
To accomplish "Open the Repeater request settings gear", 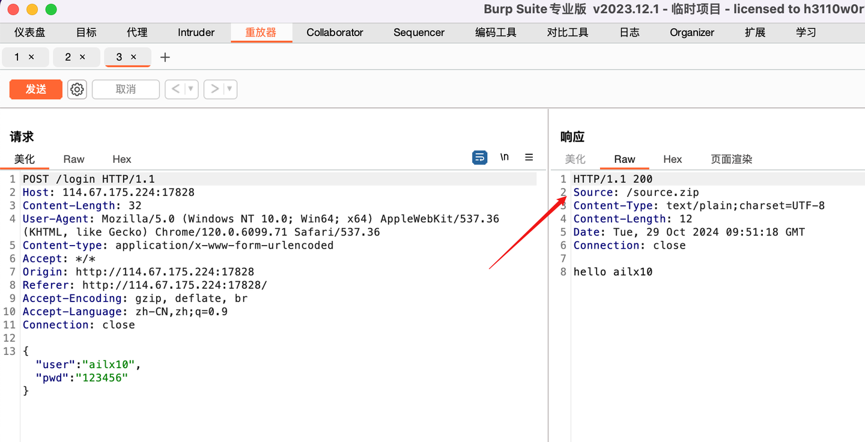I will click(77, 88).
